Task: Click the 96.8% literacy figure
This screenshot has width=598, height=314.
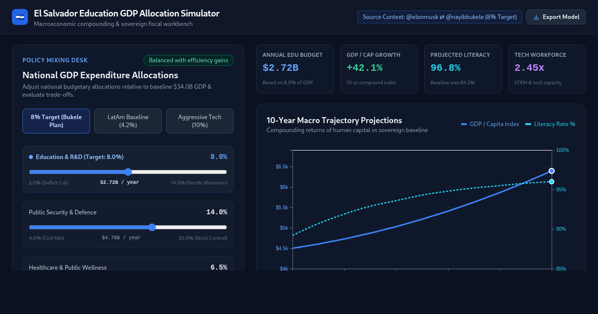Action: [446, 68]
